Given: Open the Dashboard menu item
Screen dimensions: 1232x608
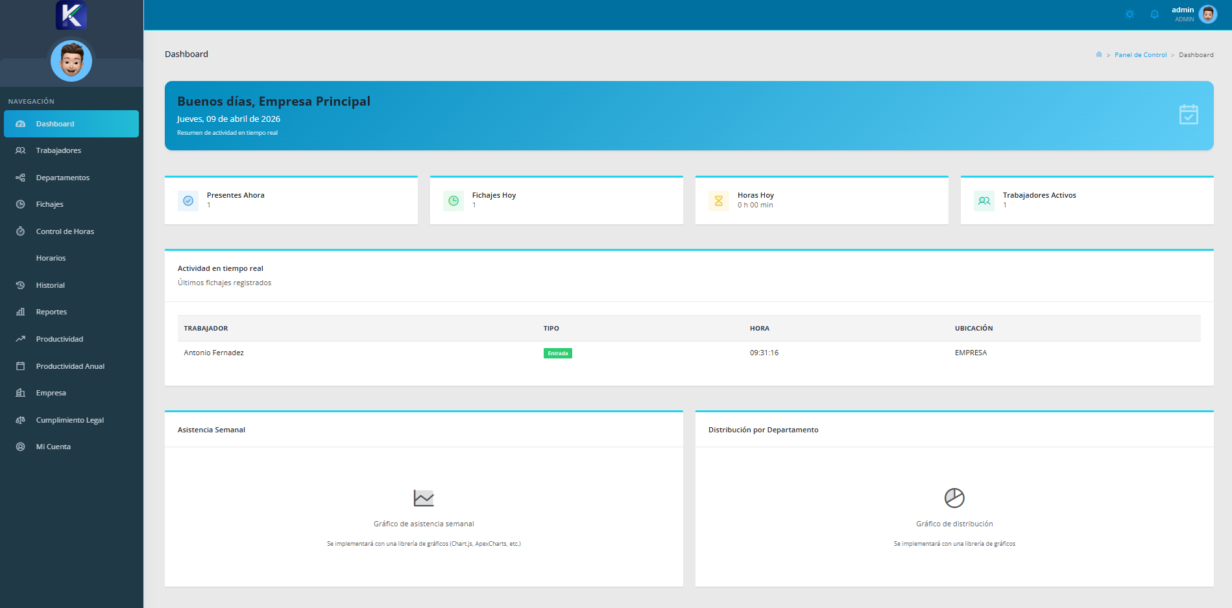Looking at the screenshot, I should click(x=71, y=124).
